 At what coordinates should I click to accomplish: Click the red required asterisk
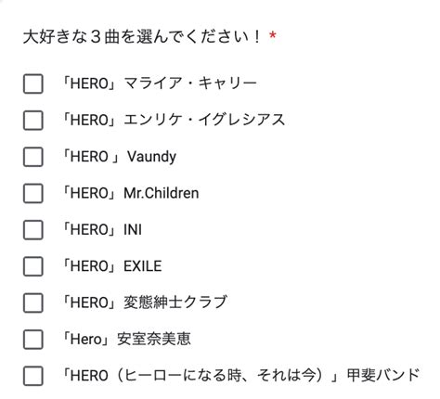click(272, 35)
